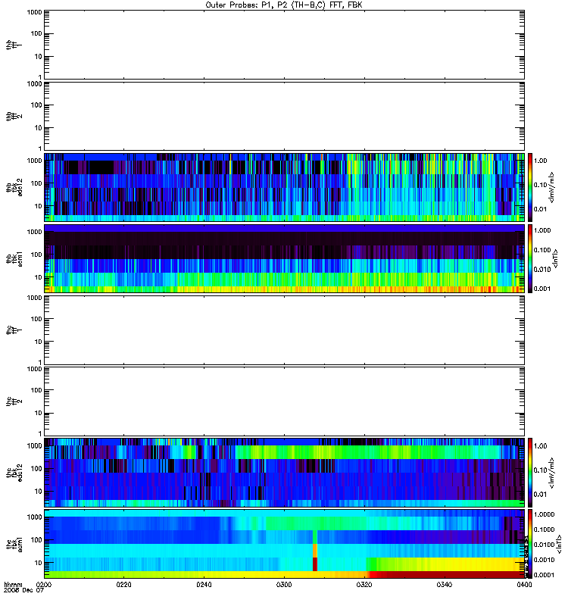The image size is (568, 606).
Task: Click the '<|mV/m|>' unit label beside thb edc12
Action: 552,187
